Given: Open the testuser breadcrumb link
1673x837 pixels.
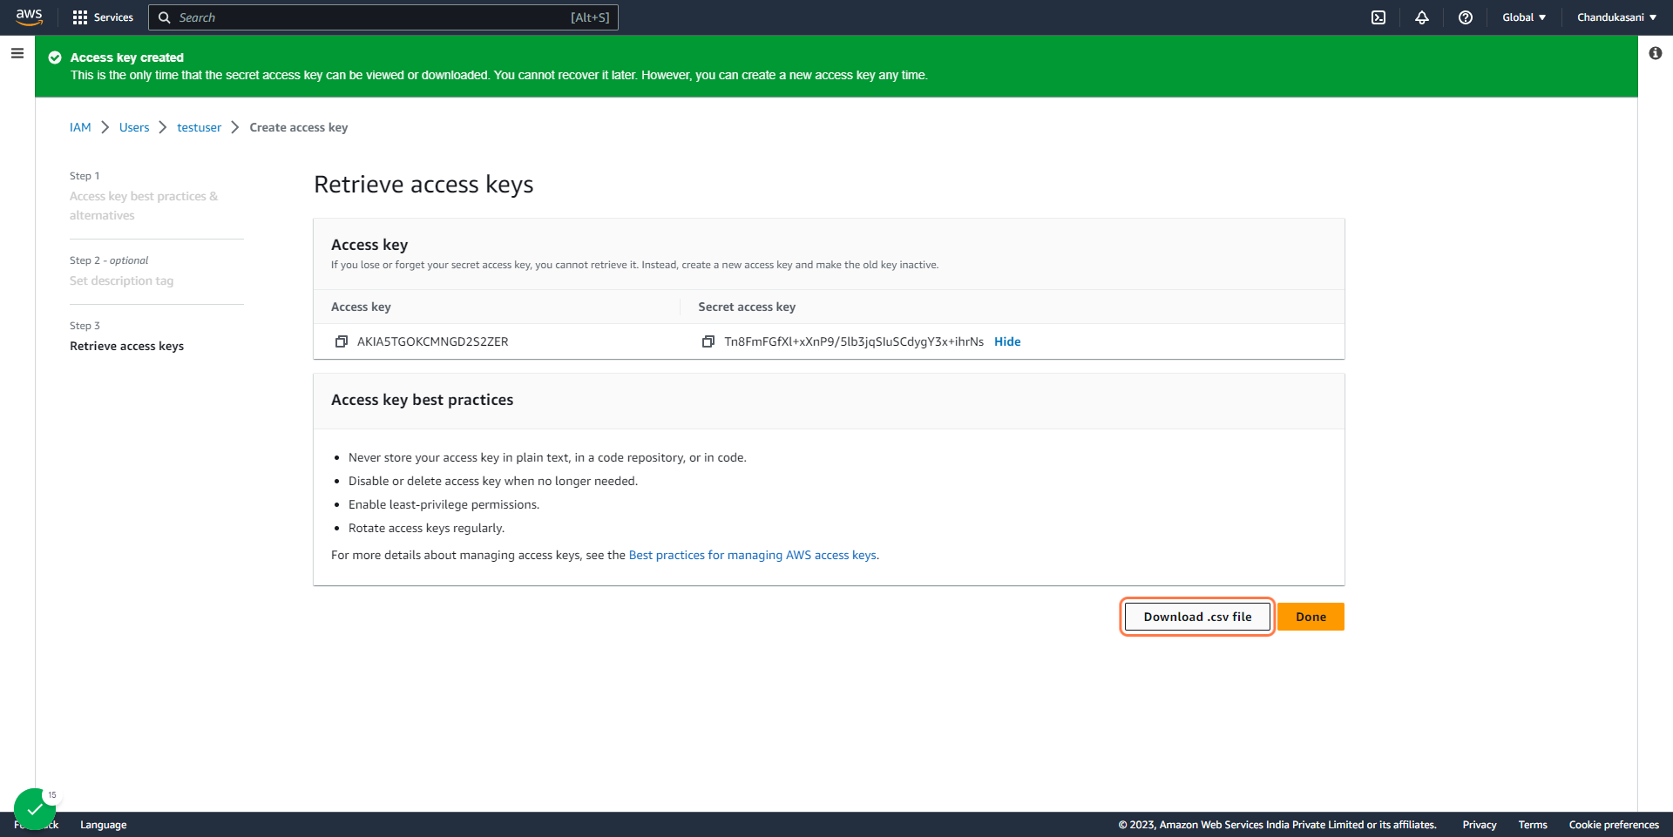Looking at the screenshot, I should tap(200, 127).
